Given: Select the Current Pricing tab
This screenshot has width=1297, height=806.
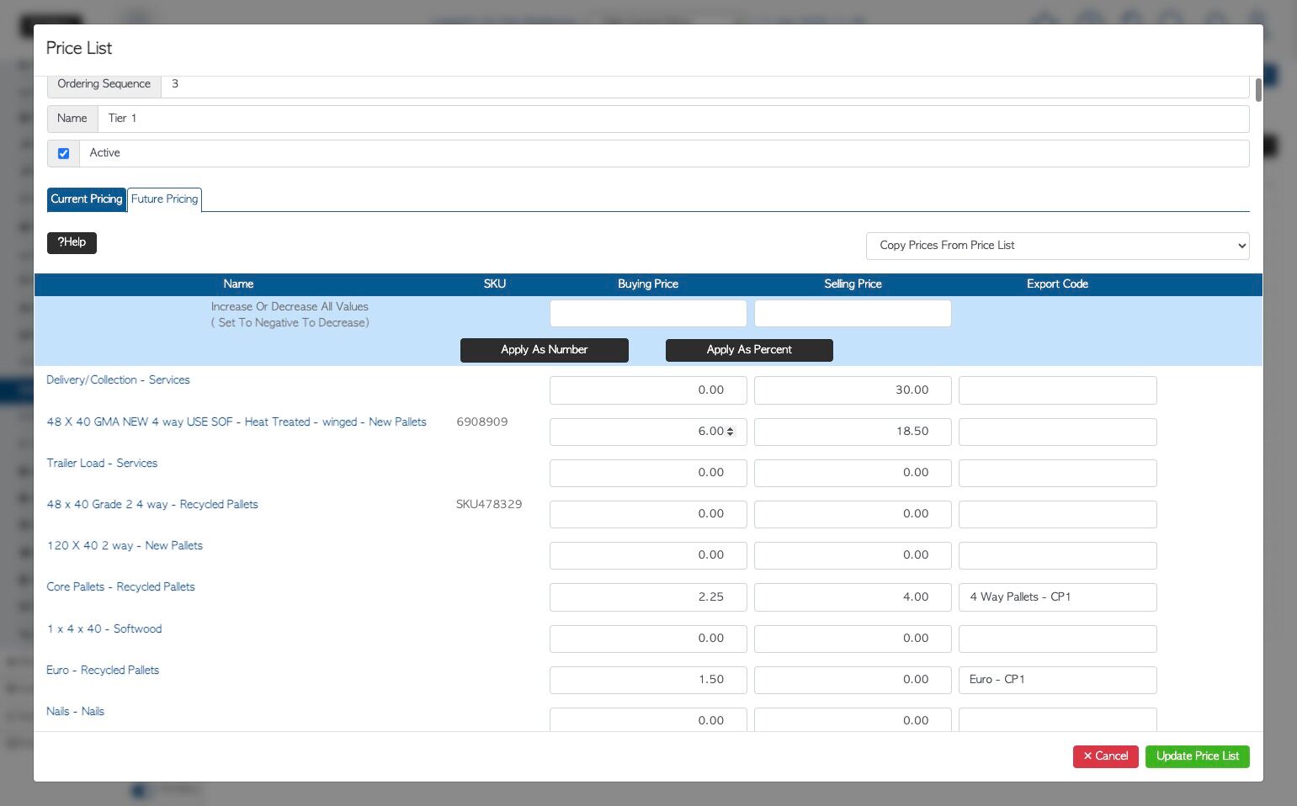Looking at the screenshot, I should pos(87,199).
